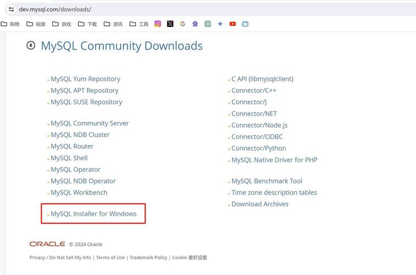The height and width of the screenshot is (275, 416).
Task: Open MySQL Installer for Windows link
Action: (x=94, y=214)
